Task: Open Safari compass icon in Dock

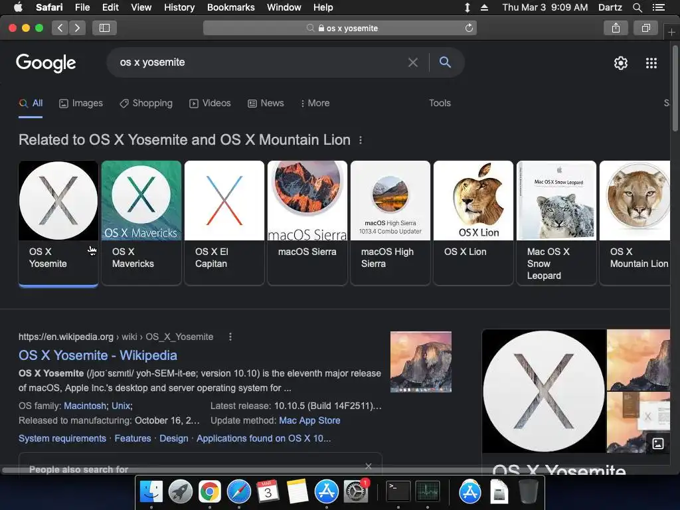Action: point(239,491)
